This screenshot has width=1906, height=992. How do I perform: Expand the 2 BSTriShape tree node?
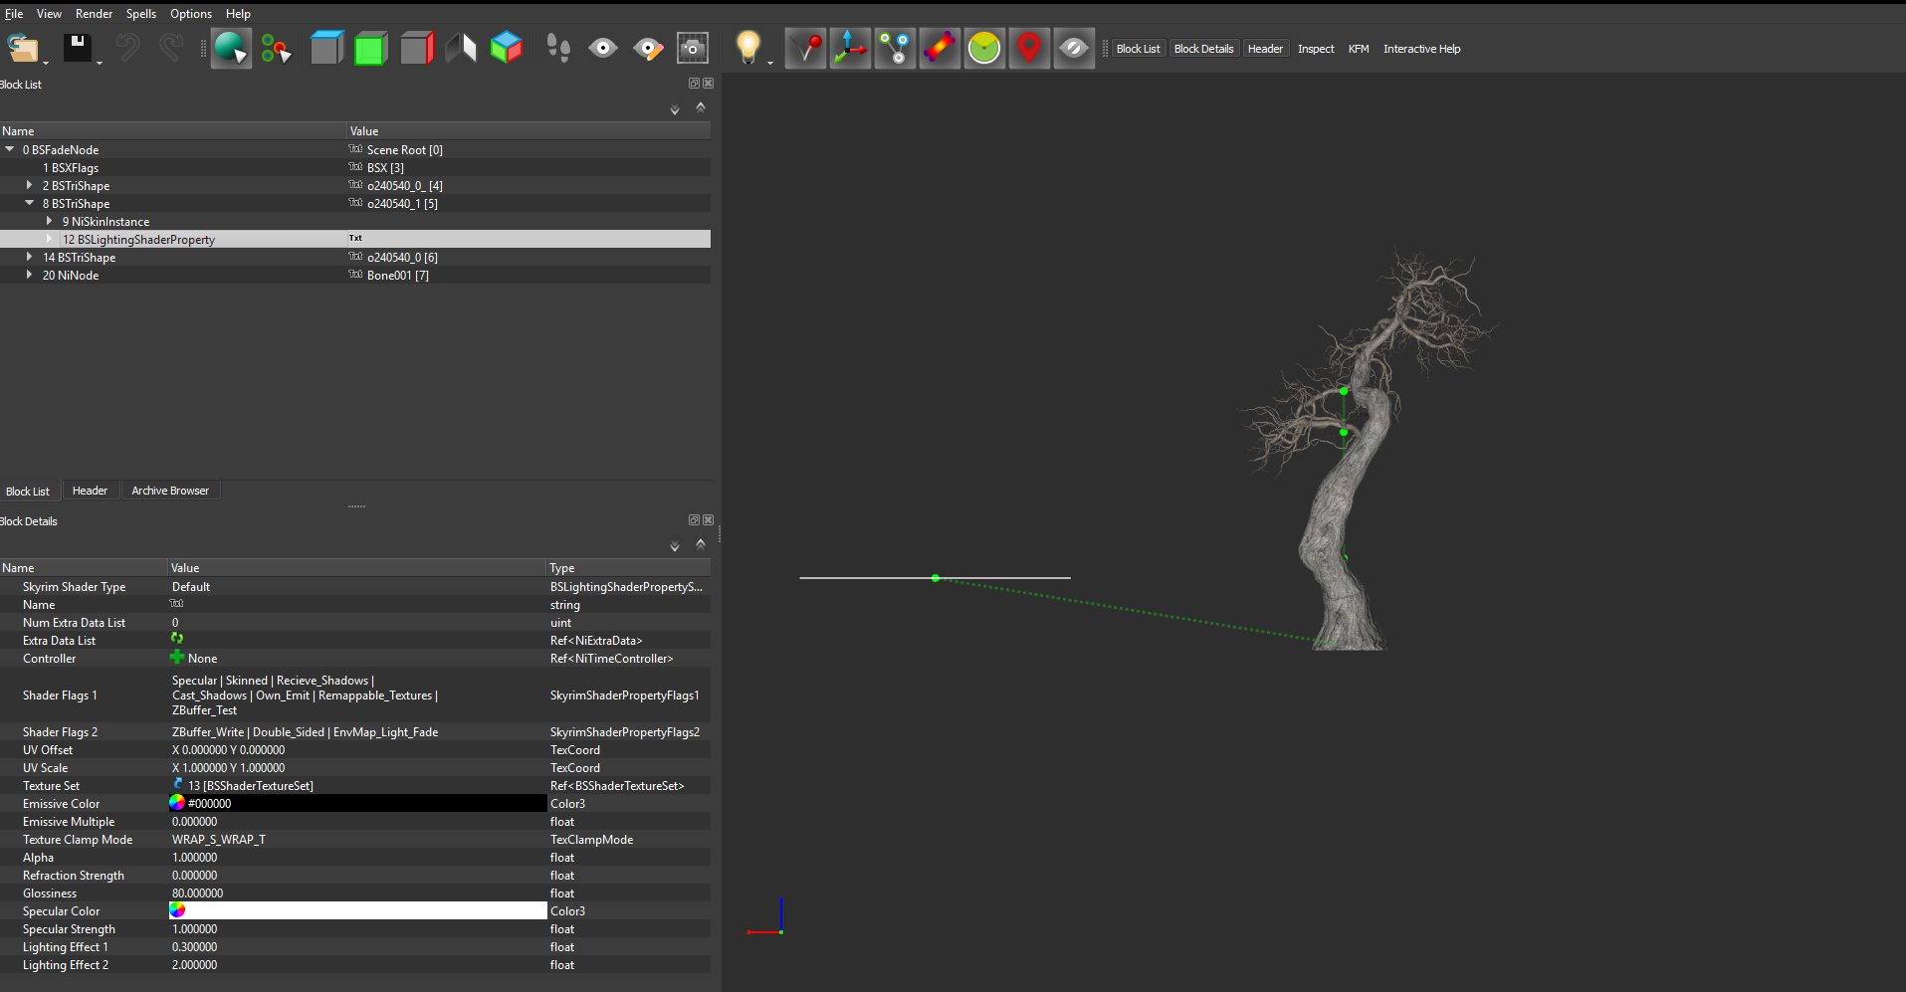[x=29, y=185]
